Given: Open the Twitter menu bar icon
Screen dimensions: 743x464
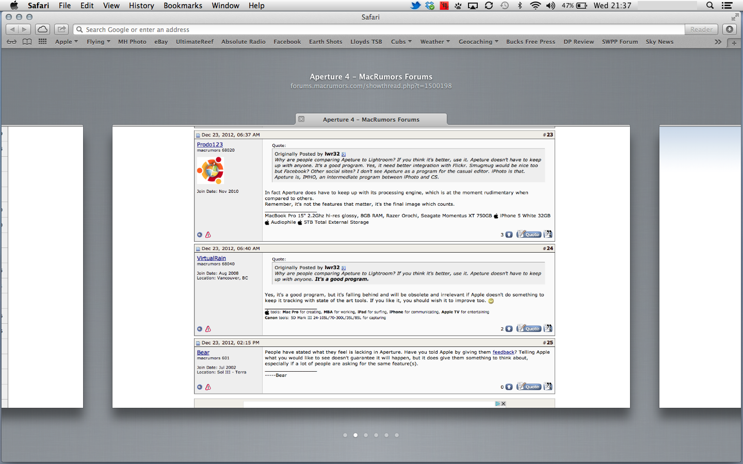Looking at the screenshot, I should (415, 6).
